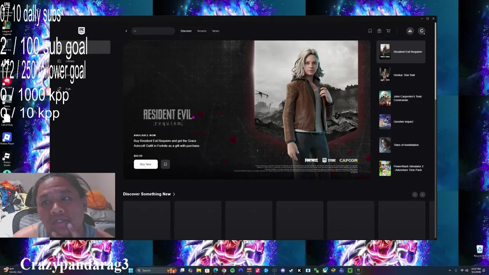Image resolution: width=489 pixels, height=275 pixels.
Task: Open Epic Games Launcher taskbar icon
Action: [x=358, y=270]
